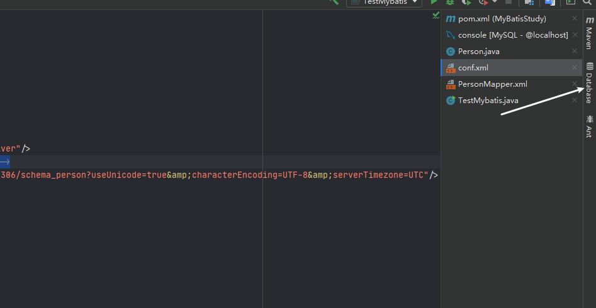This screenshot has width=596, height=308.
Task: Close the conf.xml tab
Action: click(x=574, y=68)
